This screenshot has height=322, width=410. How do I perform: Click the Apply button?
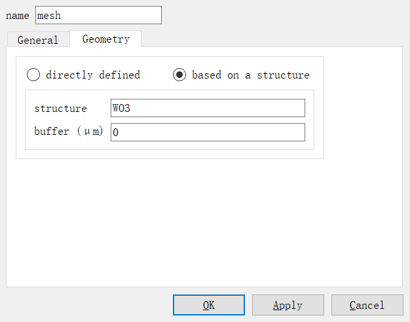(288, 305)
